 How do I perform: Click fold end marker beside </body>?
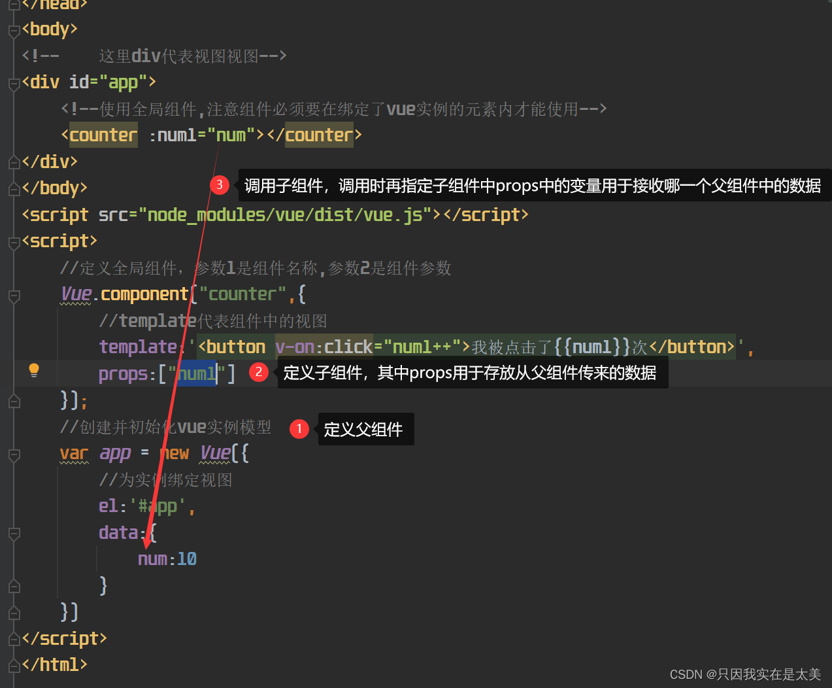tap(14, 190)
